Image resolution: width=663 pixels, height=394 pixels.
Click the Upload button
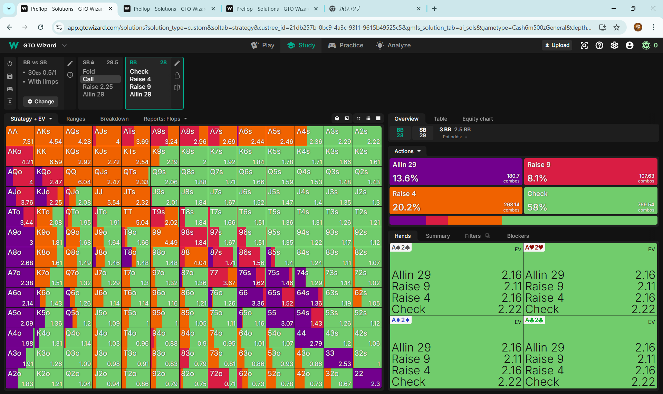click(557, 45)
